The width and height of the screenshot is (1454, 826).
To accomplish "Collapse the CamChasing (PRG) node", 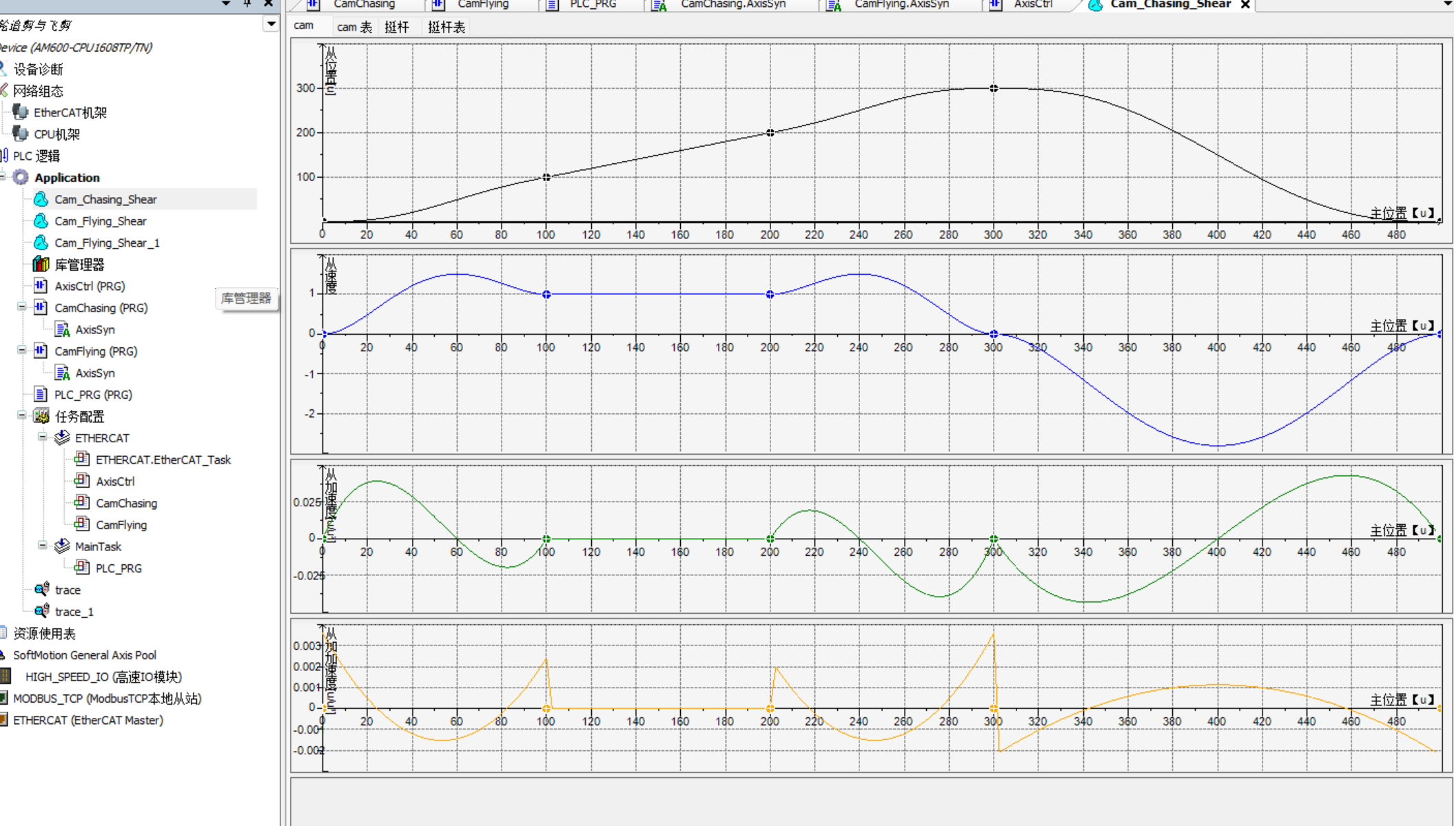I will (x=22, y=307).
